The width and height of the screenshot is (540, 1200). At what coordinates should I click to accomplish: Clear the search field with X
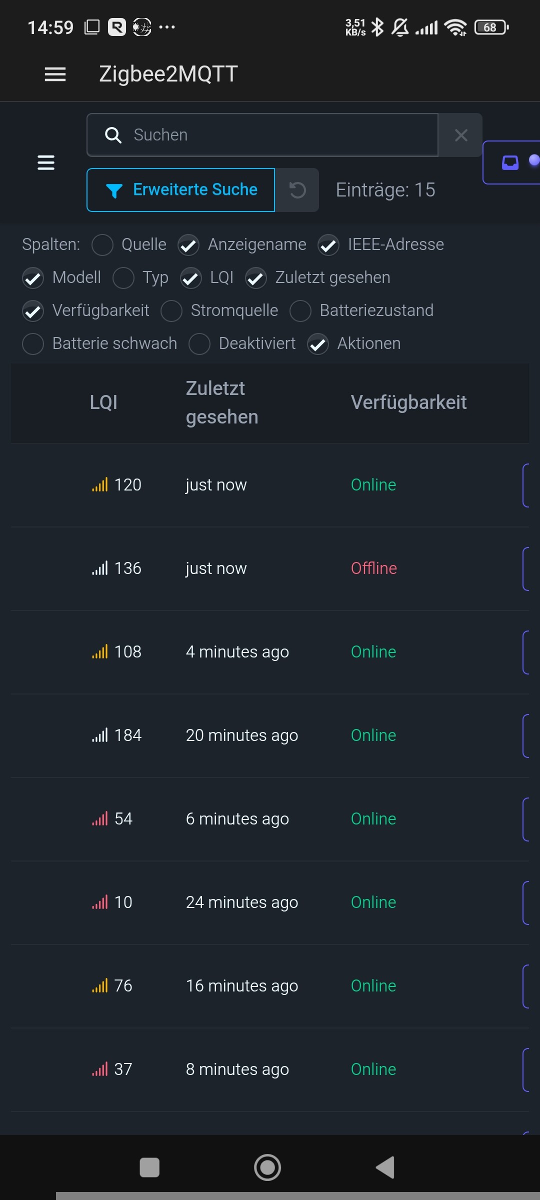point(461,135)
